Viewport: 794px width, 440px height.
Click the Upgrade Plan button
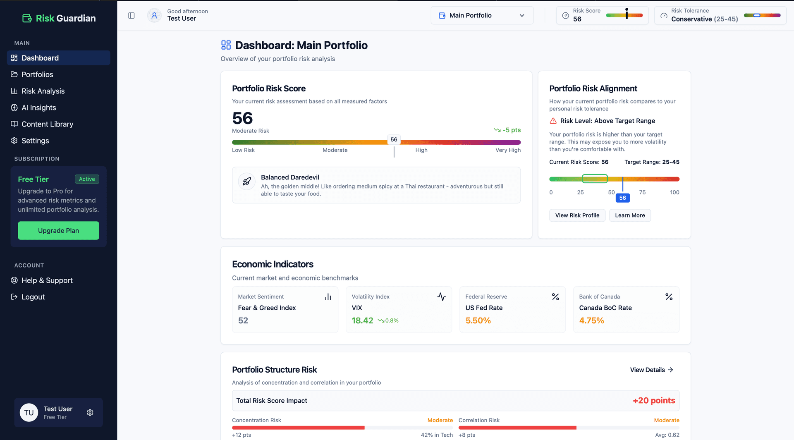coord(58,230)
